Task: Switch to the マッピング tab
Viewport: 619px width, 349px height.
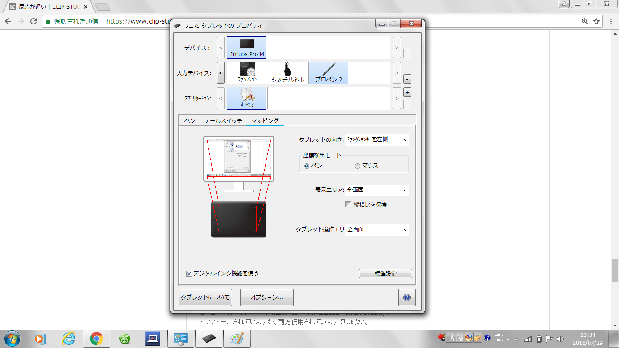Action: (265, 121)
